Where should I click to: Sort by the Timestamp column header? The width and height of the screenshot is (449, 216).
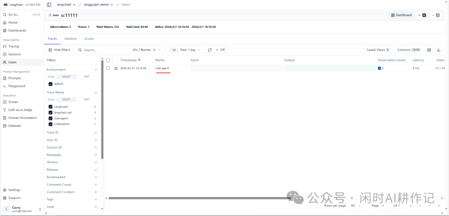[130, 60]
